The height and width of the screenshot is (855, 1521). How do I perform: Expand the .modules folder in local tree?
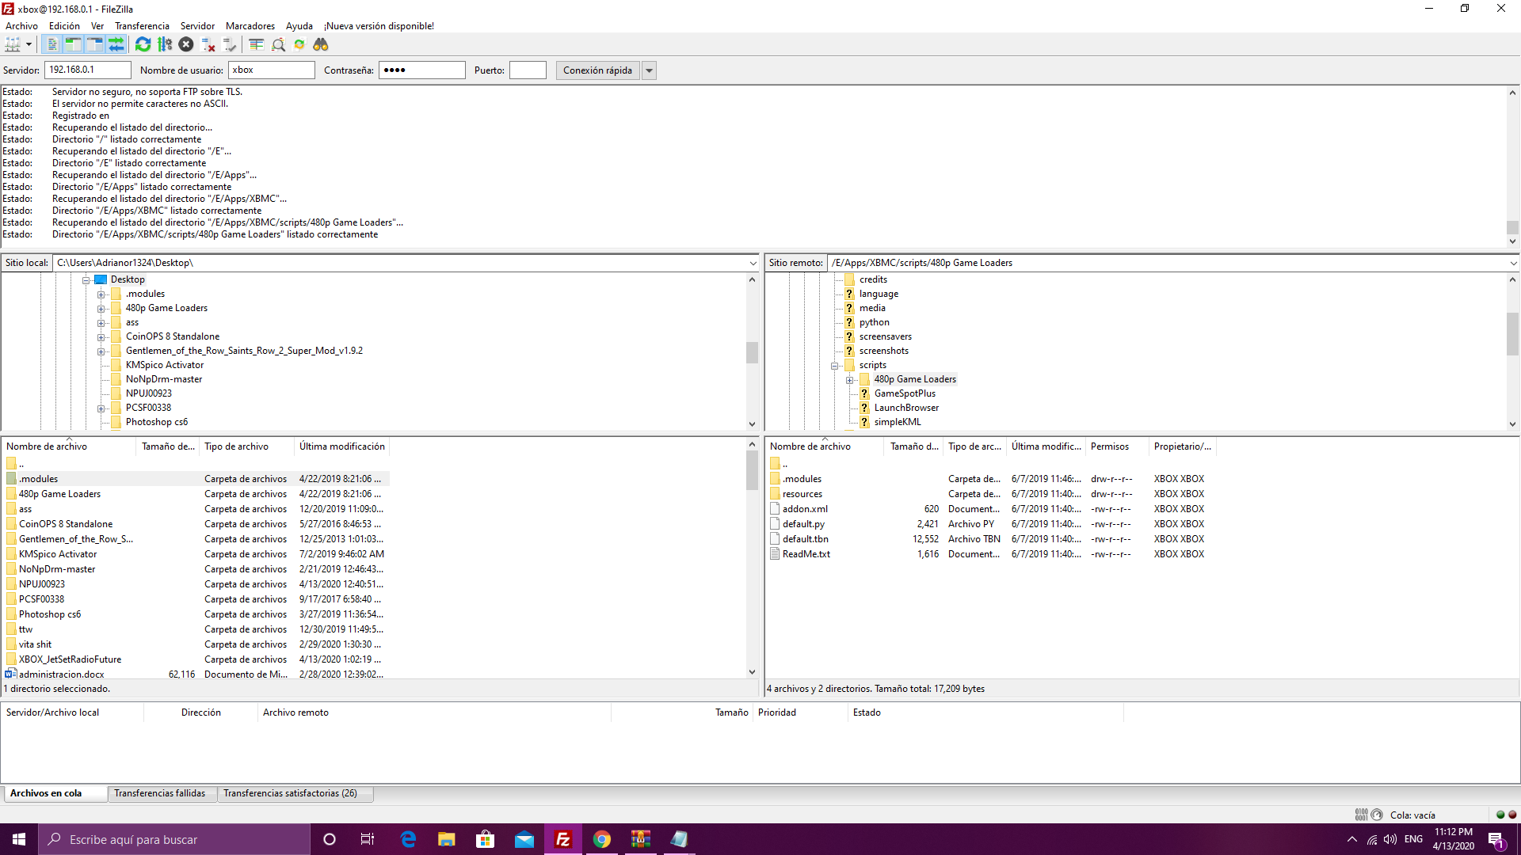pyautogui.click(x=101, y=294)
